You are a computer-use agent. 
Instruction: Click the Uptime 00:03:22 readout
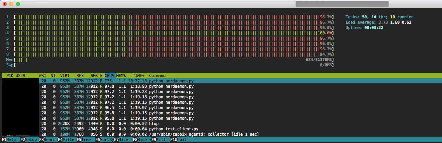point(364,28)
